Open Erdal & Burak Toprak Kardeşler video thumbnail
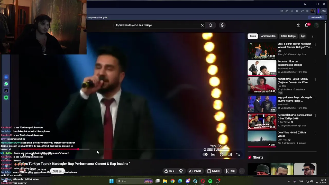329x185 pixels. tap(262, 50)
